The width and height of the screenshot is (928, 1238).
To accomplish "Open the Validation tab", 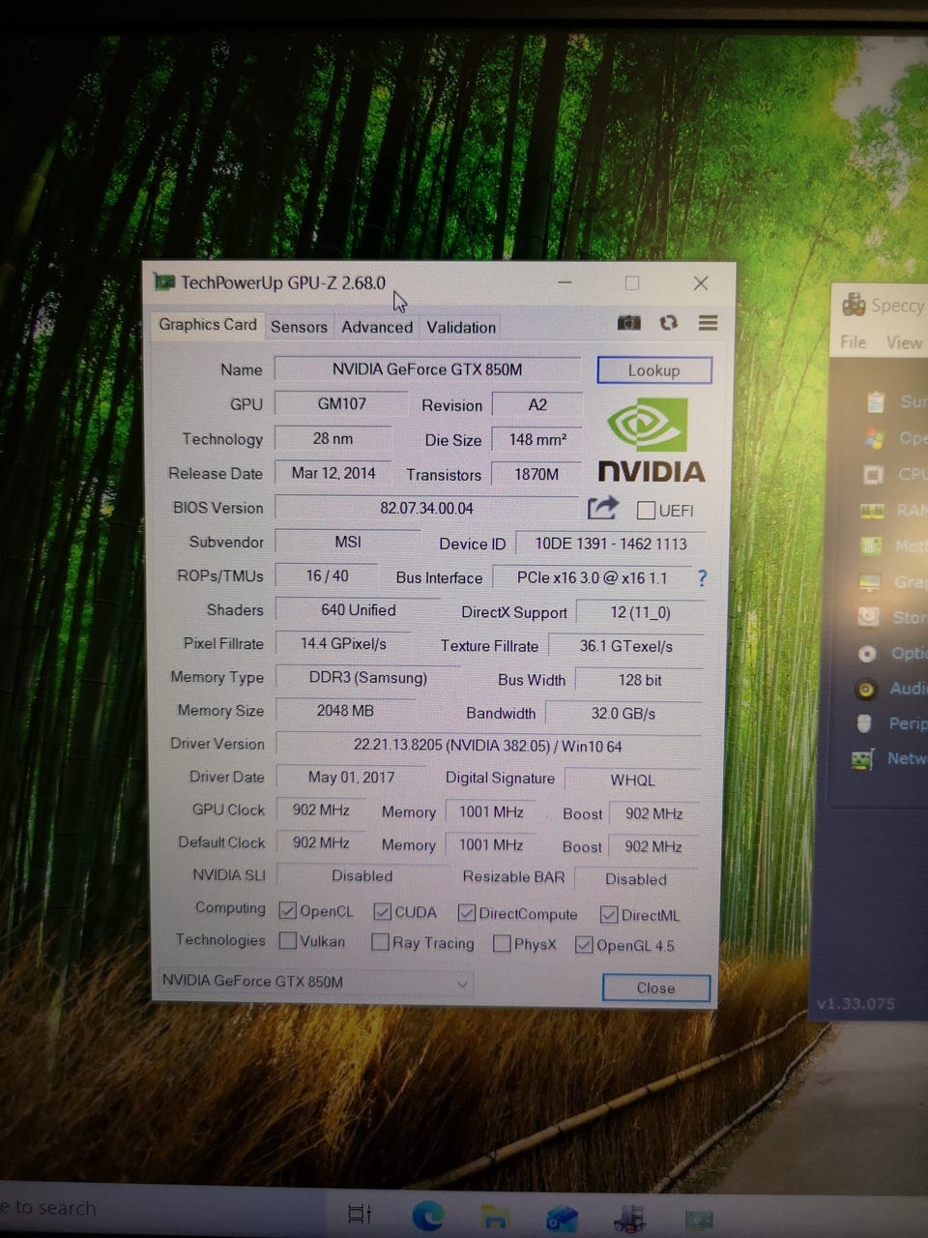I will point(461,327).
